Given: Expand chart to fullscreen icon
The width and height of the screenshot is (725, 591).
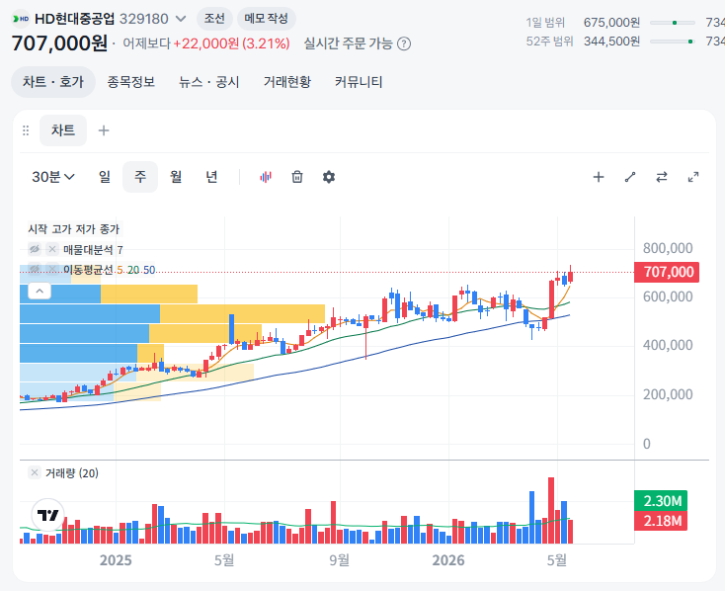Looking at the screenshot, I should pos(693,177).
